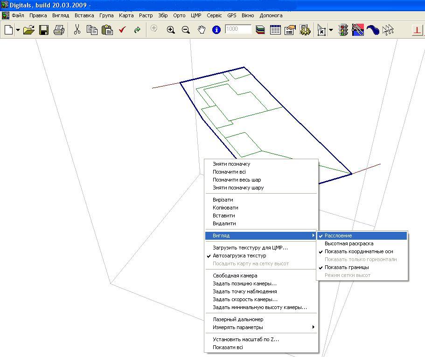Select the scissors Cut icon

[x=77, y=29]
